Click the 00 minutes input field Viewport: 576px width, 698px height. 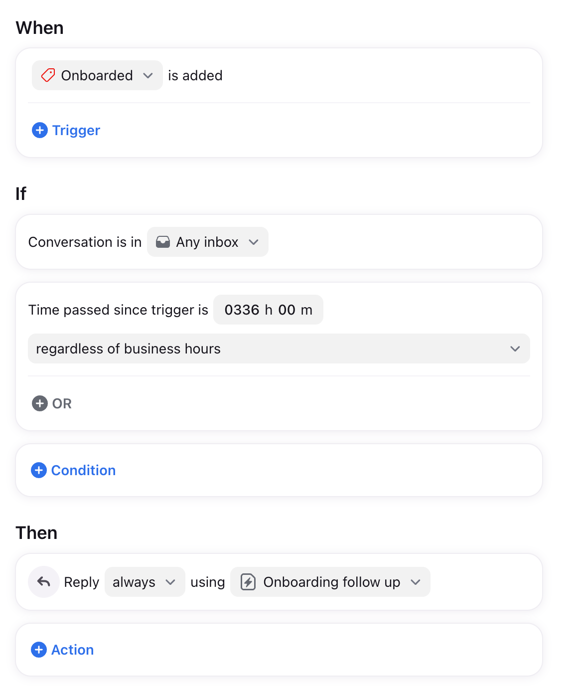coord(287,310)
